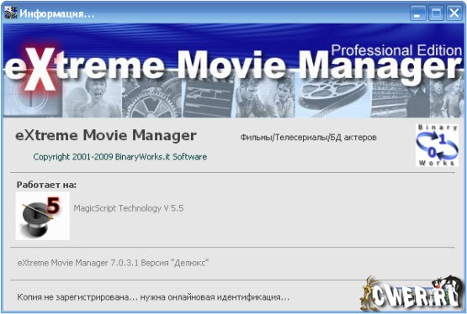This screenshot has width=467, height=314.
Task: Click the application icon in title bar
Action: (11, 13)
